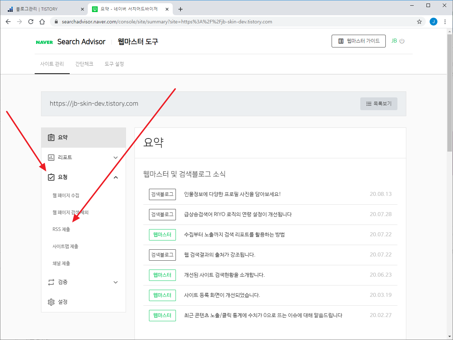
Task: Click the 웹마스터 가이드 button
Action: (359, 41)
